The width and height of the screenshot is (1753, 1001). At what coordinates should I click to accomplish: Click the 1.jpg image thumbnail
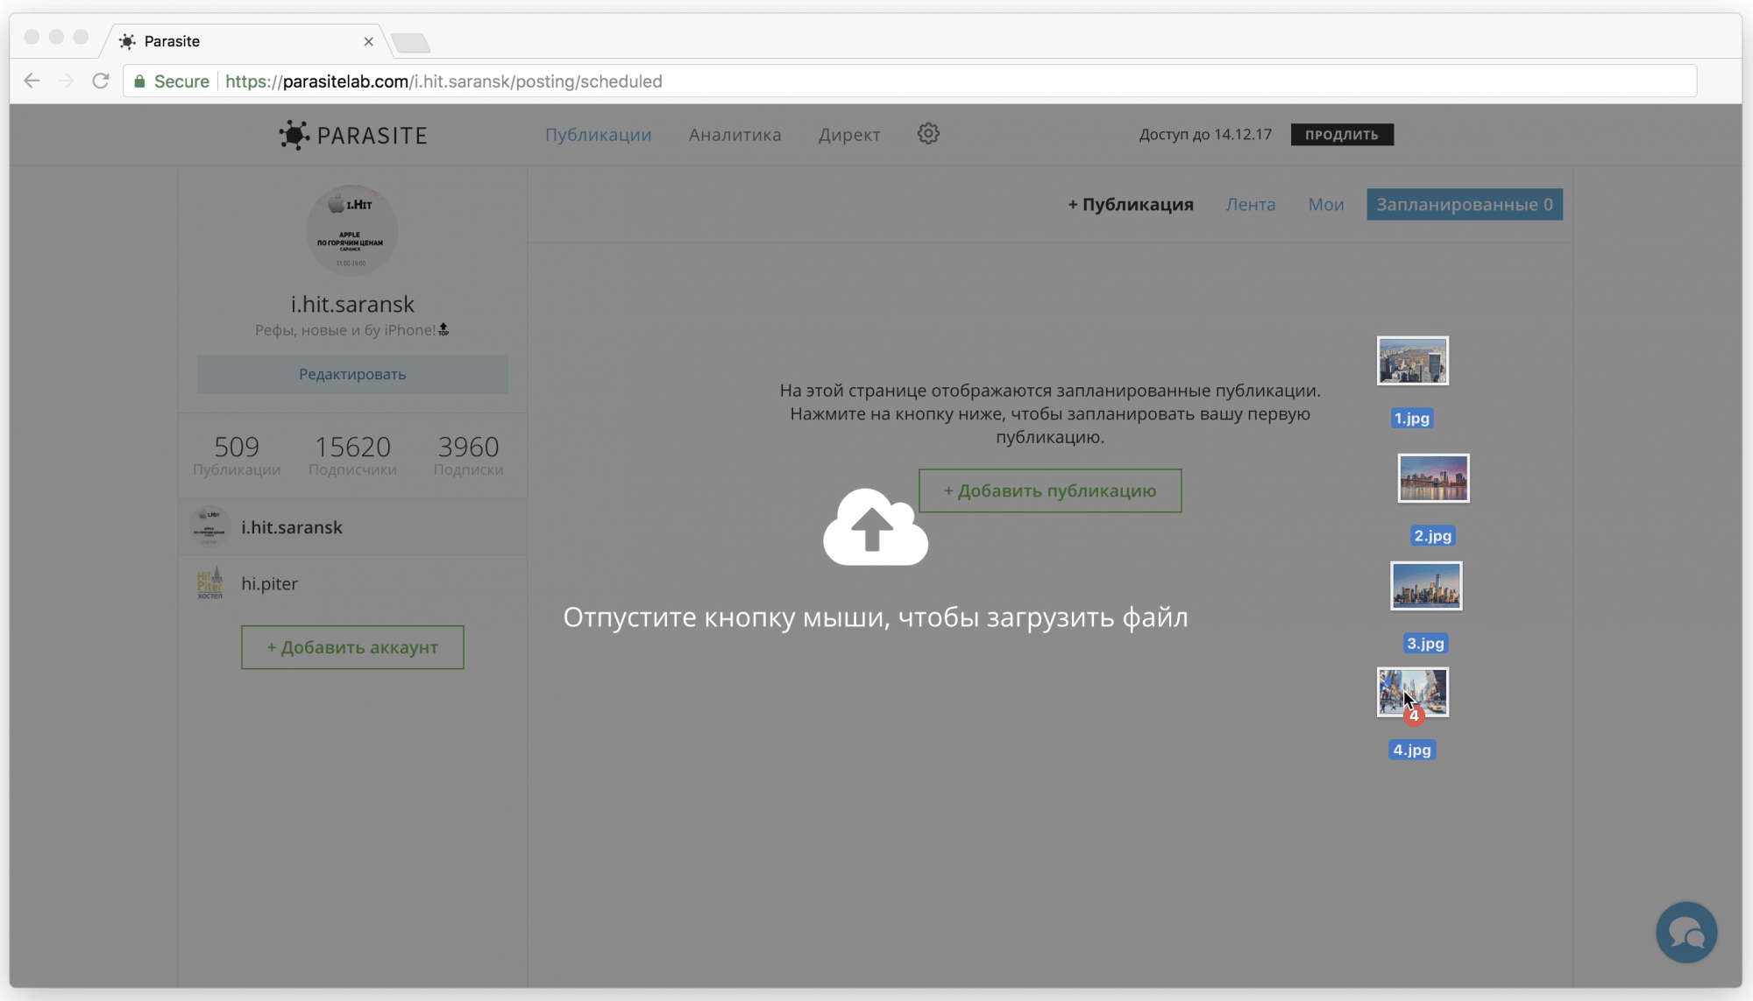point(1412,361)
